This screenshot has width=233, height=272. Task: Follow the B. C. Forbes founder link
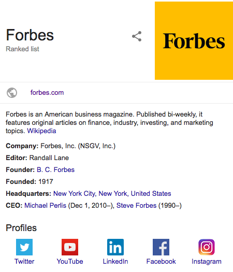pyautogui.click(x=55, y=169)
